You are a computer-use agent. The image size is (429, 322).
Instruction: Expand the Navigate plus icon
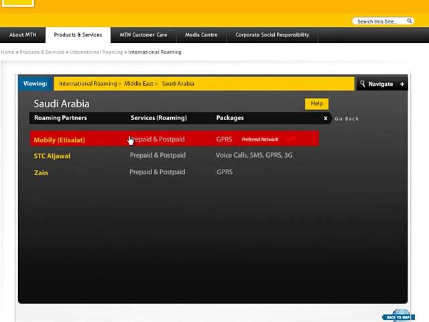pyautogui.click(x=402, y=84)
